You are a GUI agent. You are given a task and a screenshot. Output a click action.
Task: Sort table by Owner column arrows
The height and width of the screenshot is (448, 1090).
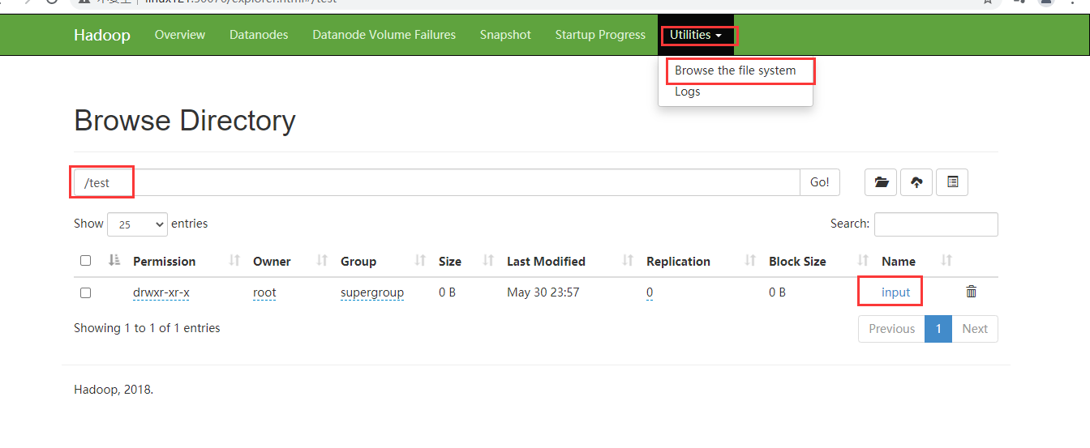tap(322, 260)
